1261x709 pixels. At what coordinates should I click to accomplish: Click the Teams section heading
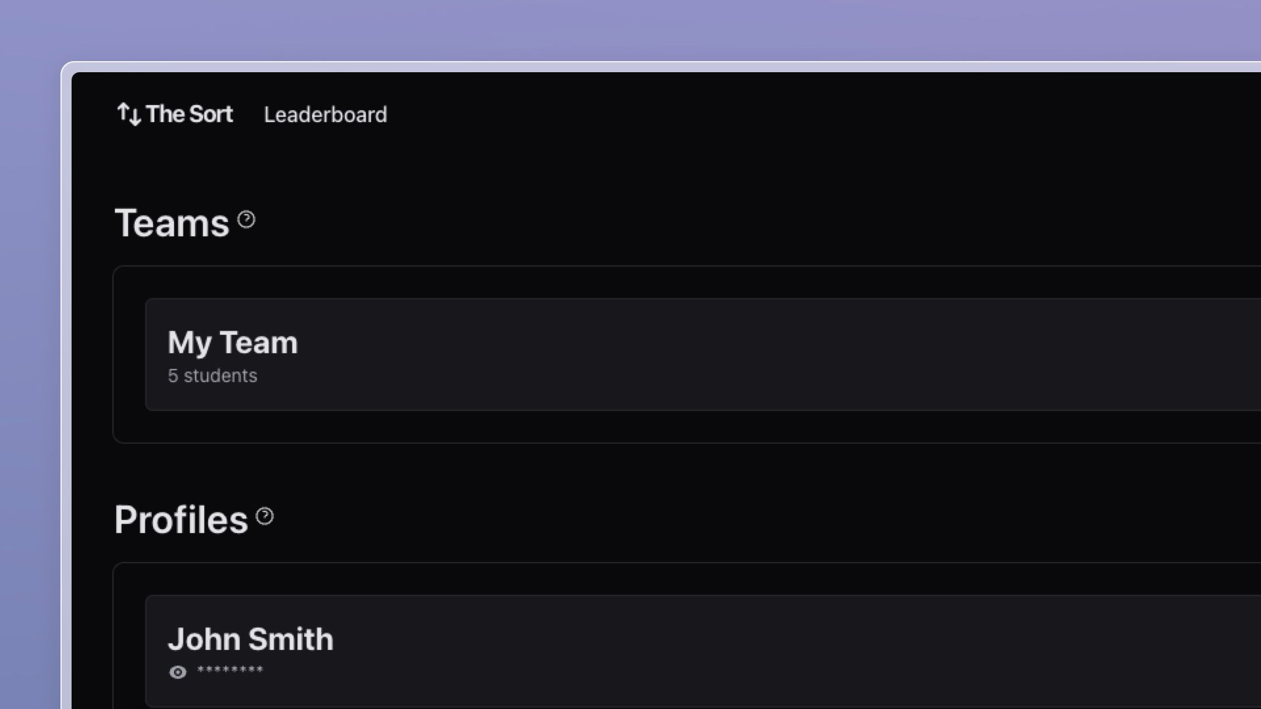(x=171, y=223)
